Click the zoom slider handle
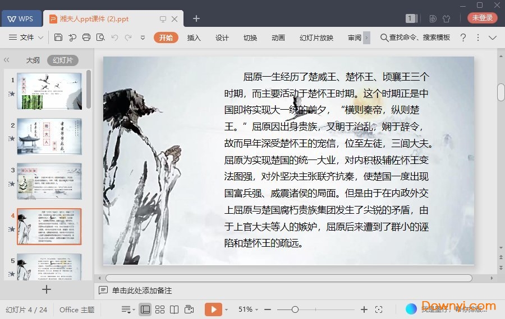Screen dimensions: 505x319 (295, 309)
